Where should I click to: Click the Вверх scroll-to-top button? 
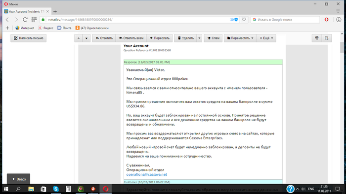19,179
